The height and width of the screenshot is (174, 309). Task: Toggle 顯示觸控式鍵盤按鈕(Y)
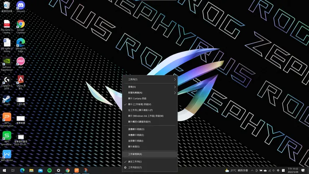coord(150,122)
